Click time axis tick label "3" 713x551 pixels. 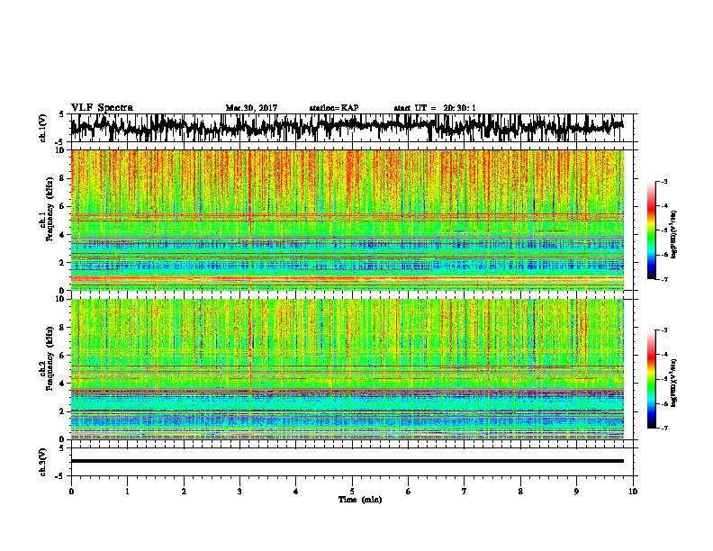pos(239,492)
